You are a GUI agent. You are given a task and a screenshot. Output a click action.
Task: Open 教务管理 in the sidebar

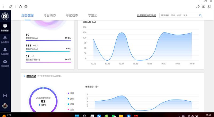point(5,39)
